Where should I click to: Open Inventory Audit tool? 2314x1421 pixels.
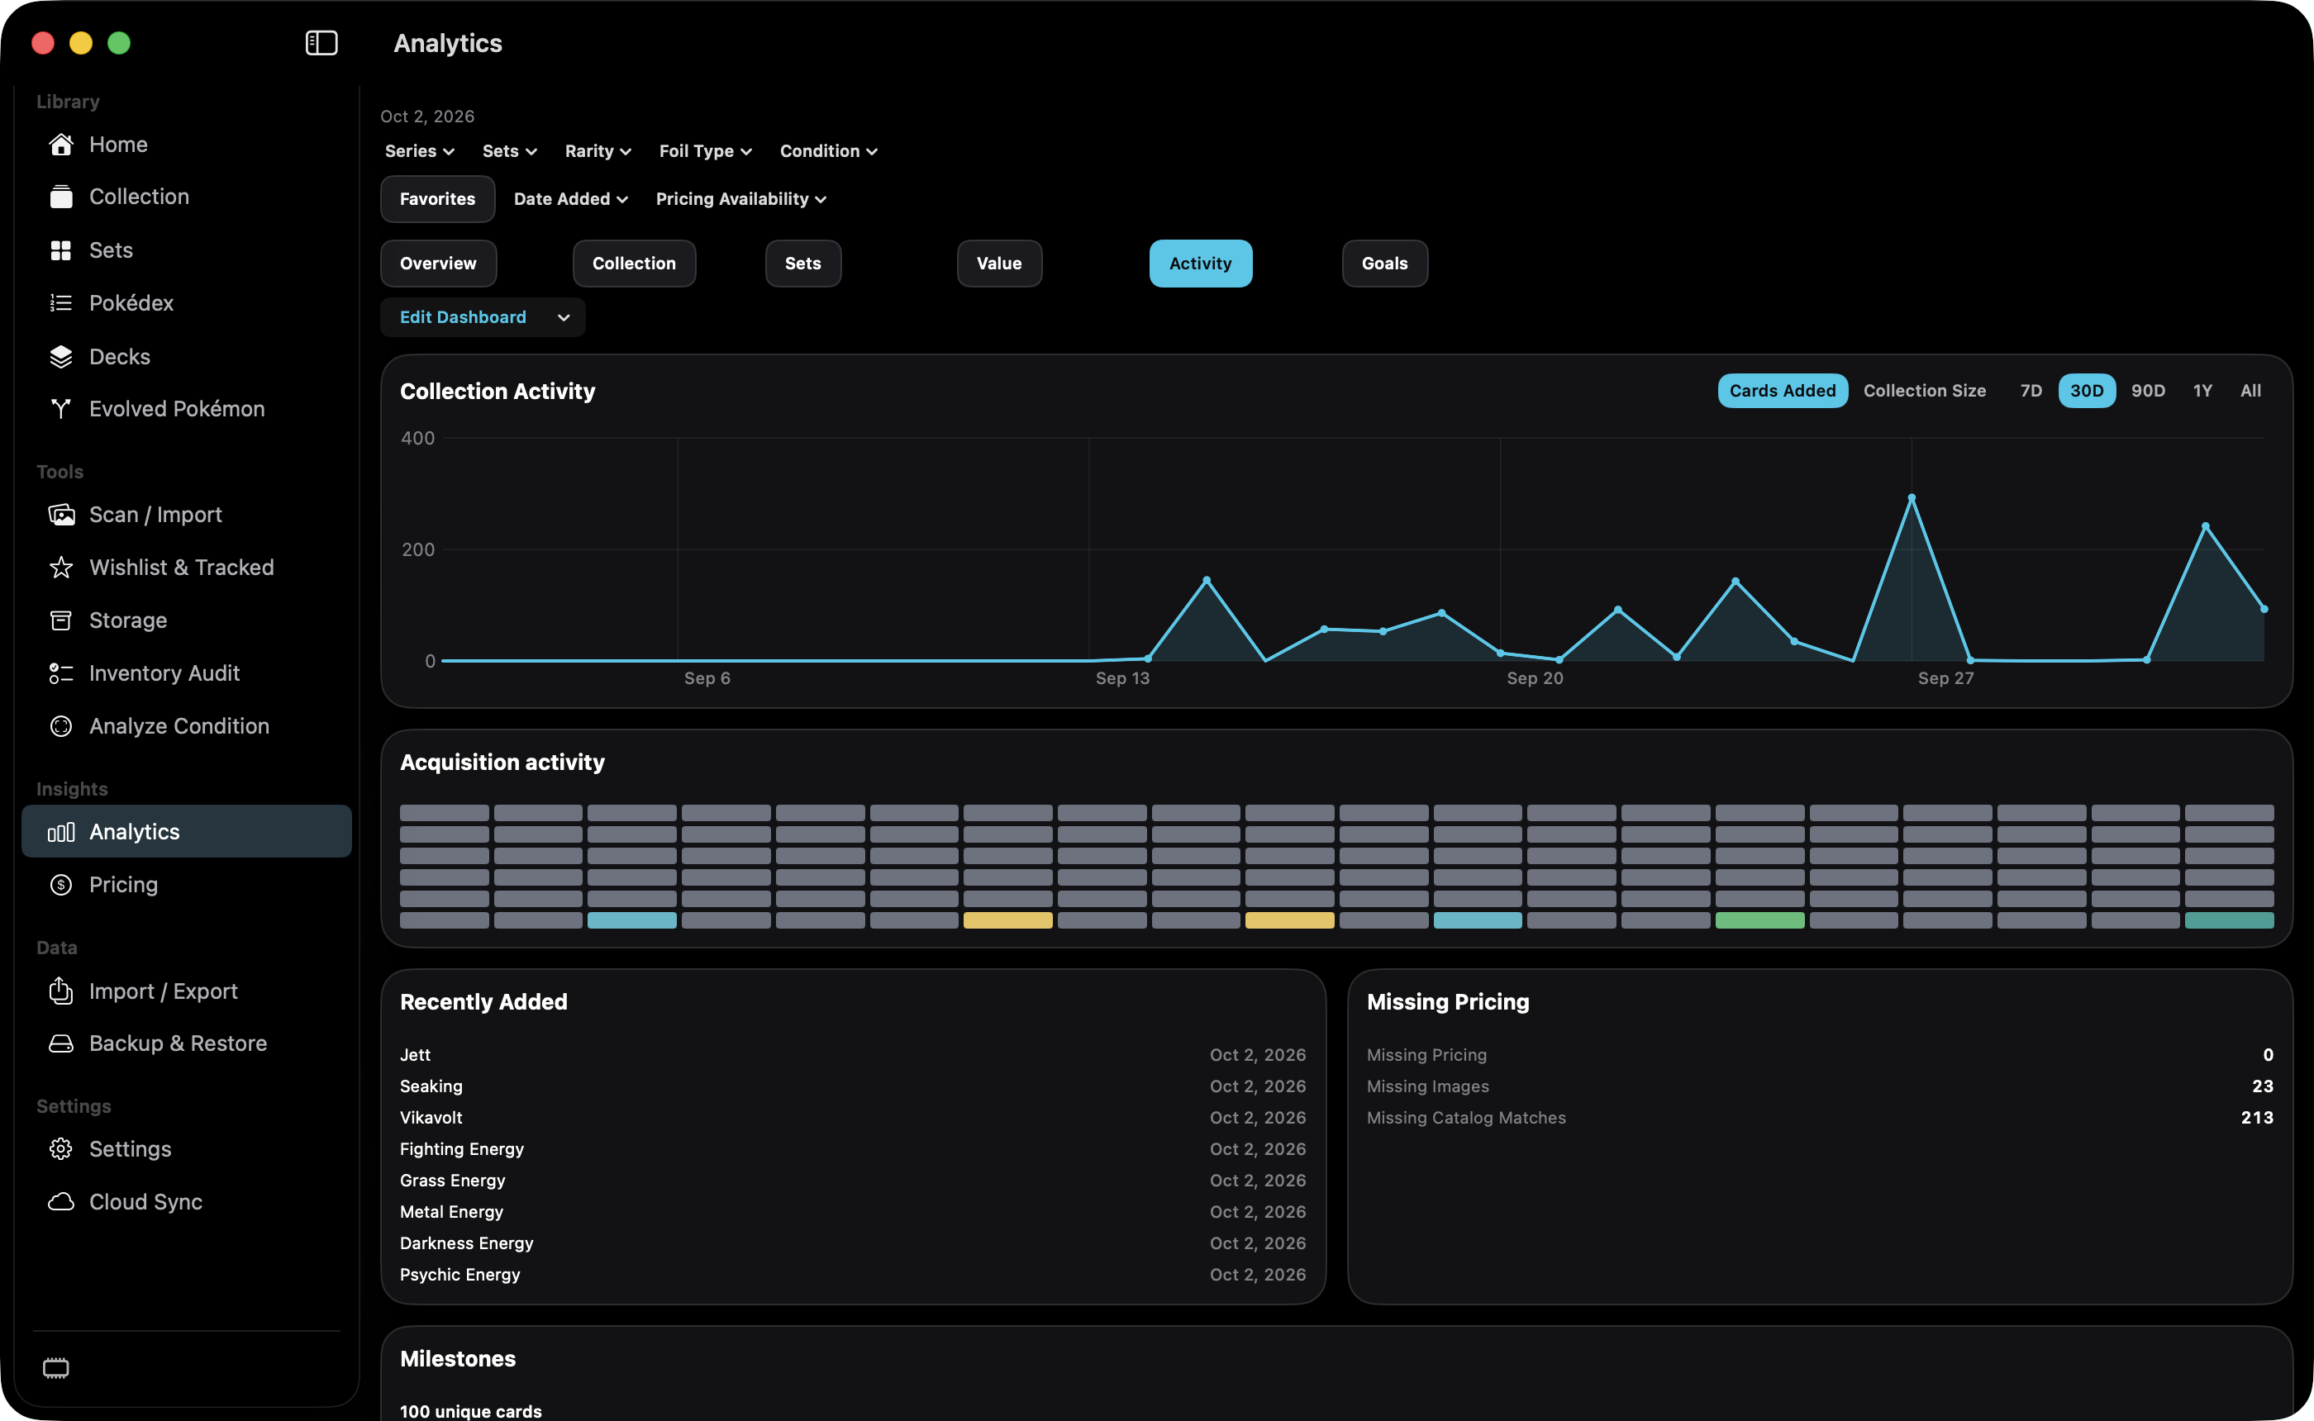tap(186, 672)
